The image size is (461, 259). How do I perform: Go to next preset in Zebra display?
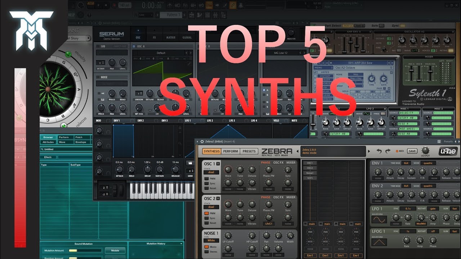click(x=369, y=151)
